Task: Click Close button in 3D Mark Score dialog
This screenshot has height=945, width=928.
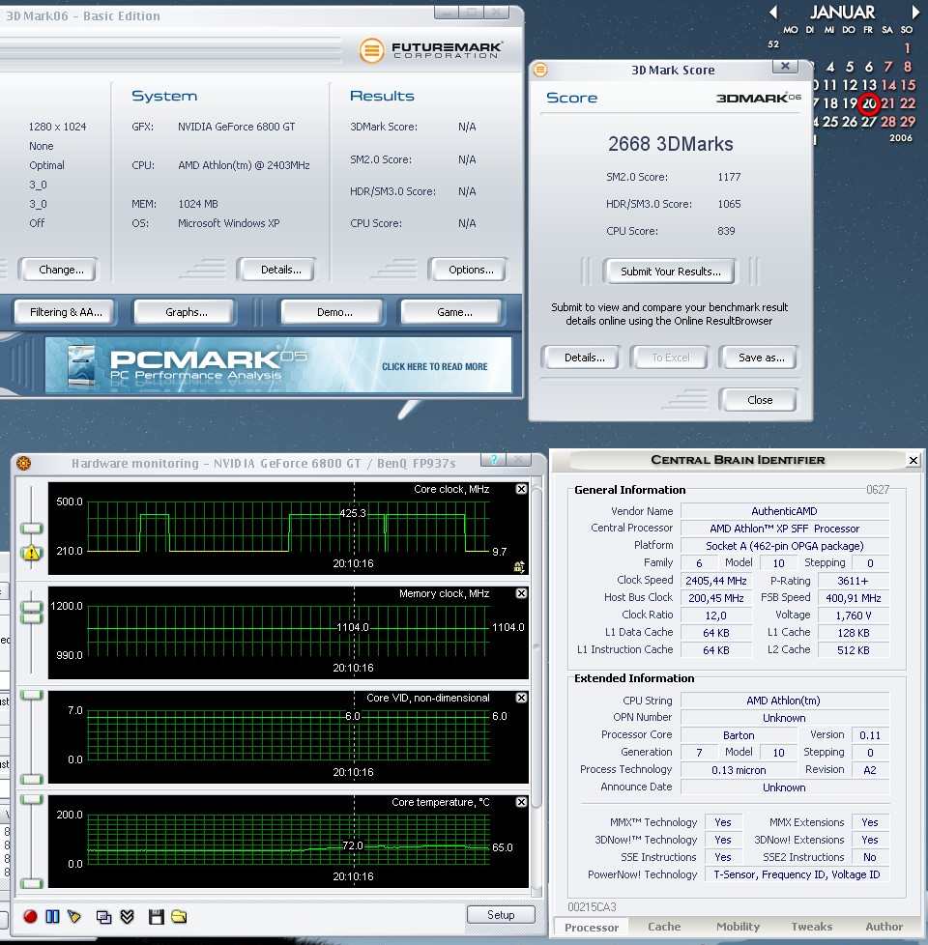Action: [x=760, y=400]
